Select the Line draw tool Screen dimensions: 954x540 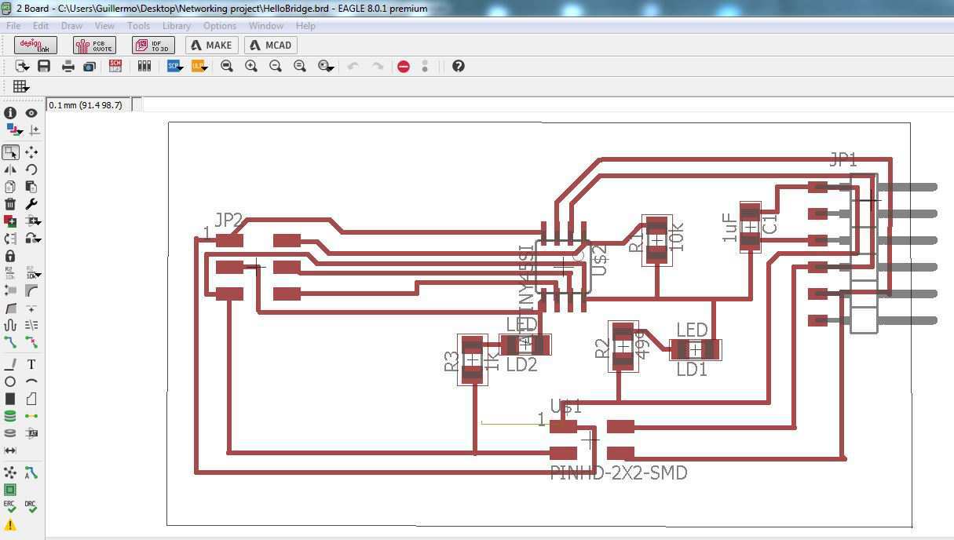(x=10, y=364)
